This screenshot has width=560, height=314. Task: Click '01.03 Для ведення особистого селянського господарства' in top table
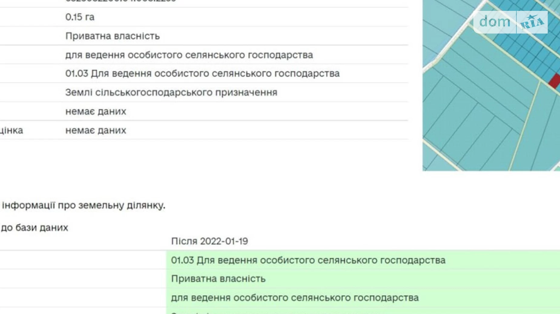(203, 73)
